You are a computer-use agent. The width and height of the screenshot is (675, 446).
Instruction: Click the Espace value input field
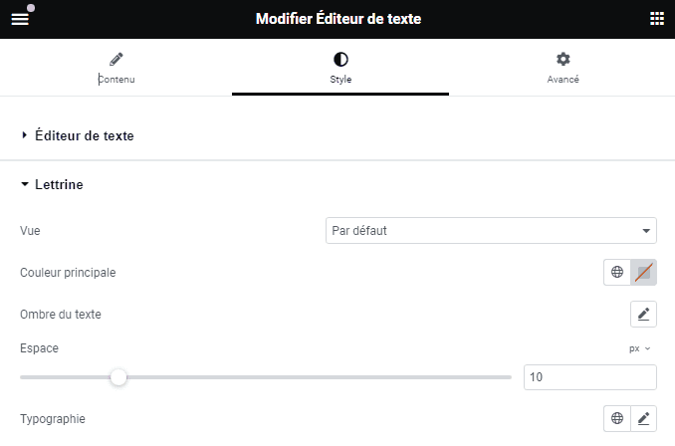coord(589,377)
